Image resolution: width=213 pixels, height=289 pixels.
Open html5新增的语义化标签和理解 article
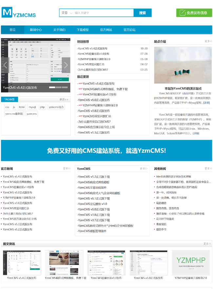point(174,176)
